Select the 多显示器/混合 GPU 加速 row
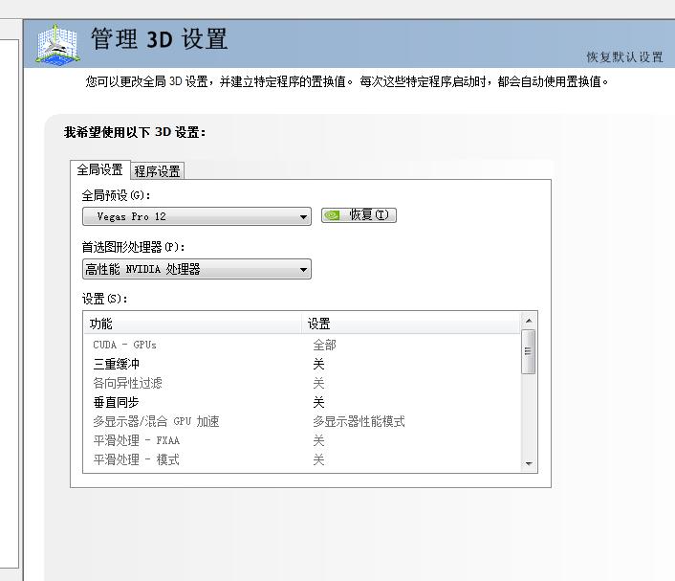 302,421
